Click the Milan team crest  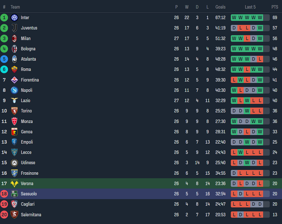[14, 38]
